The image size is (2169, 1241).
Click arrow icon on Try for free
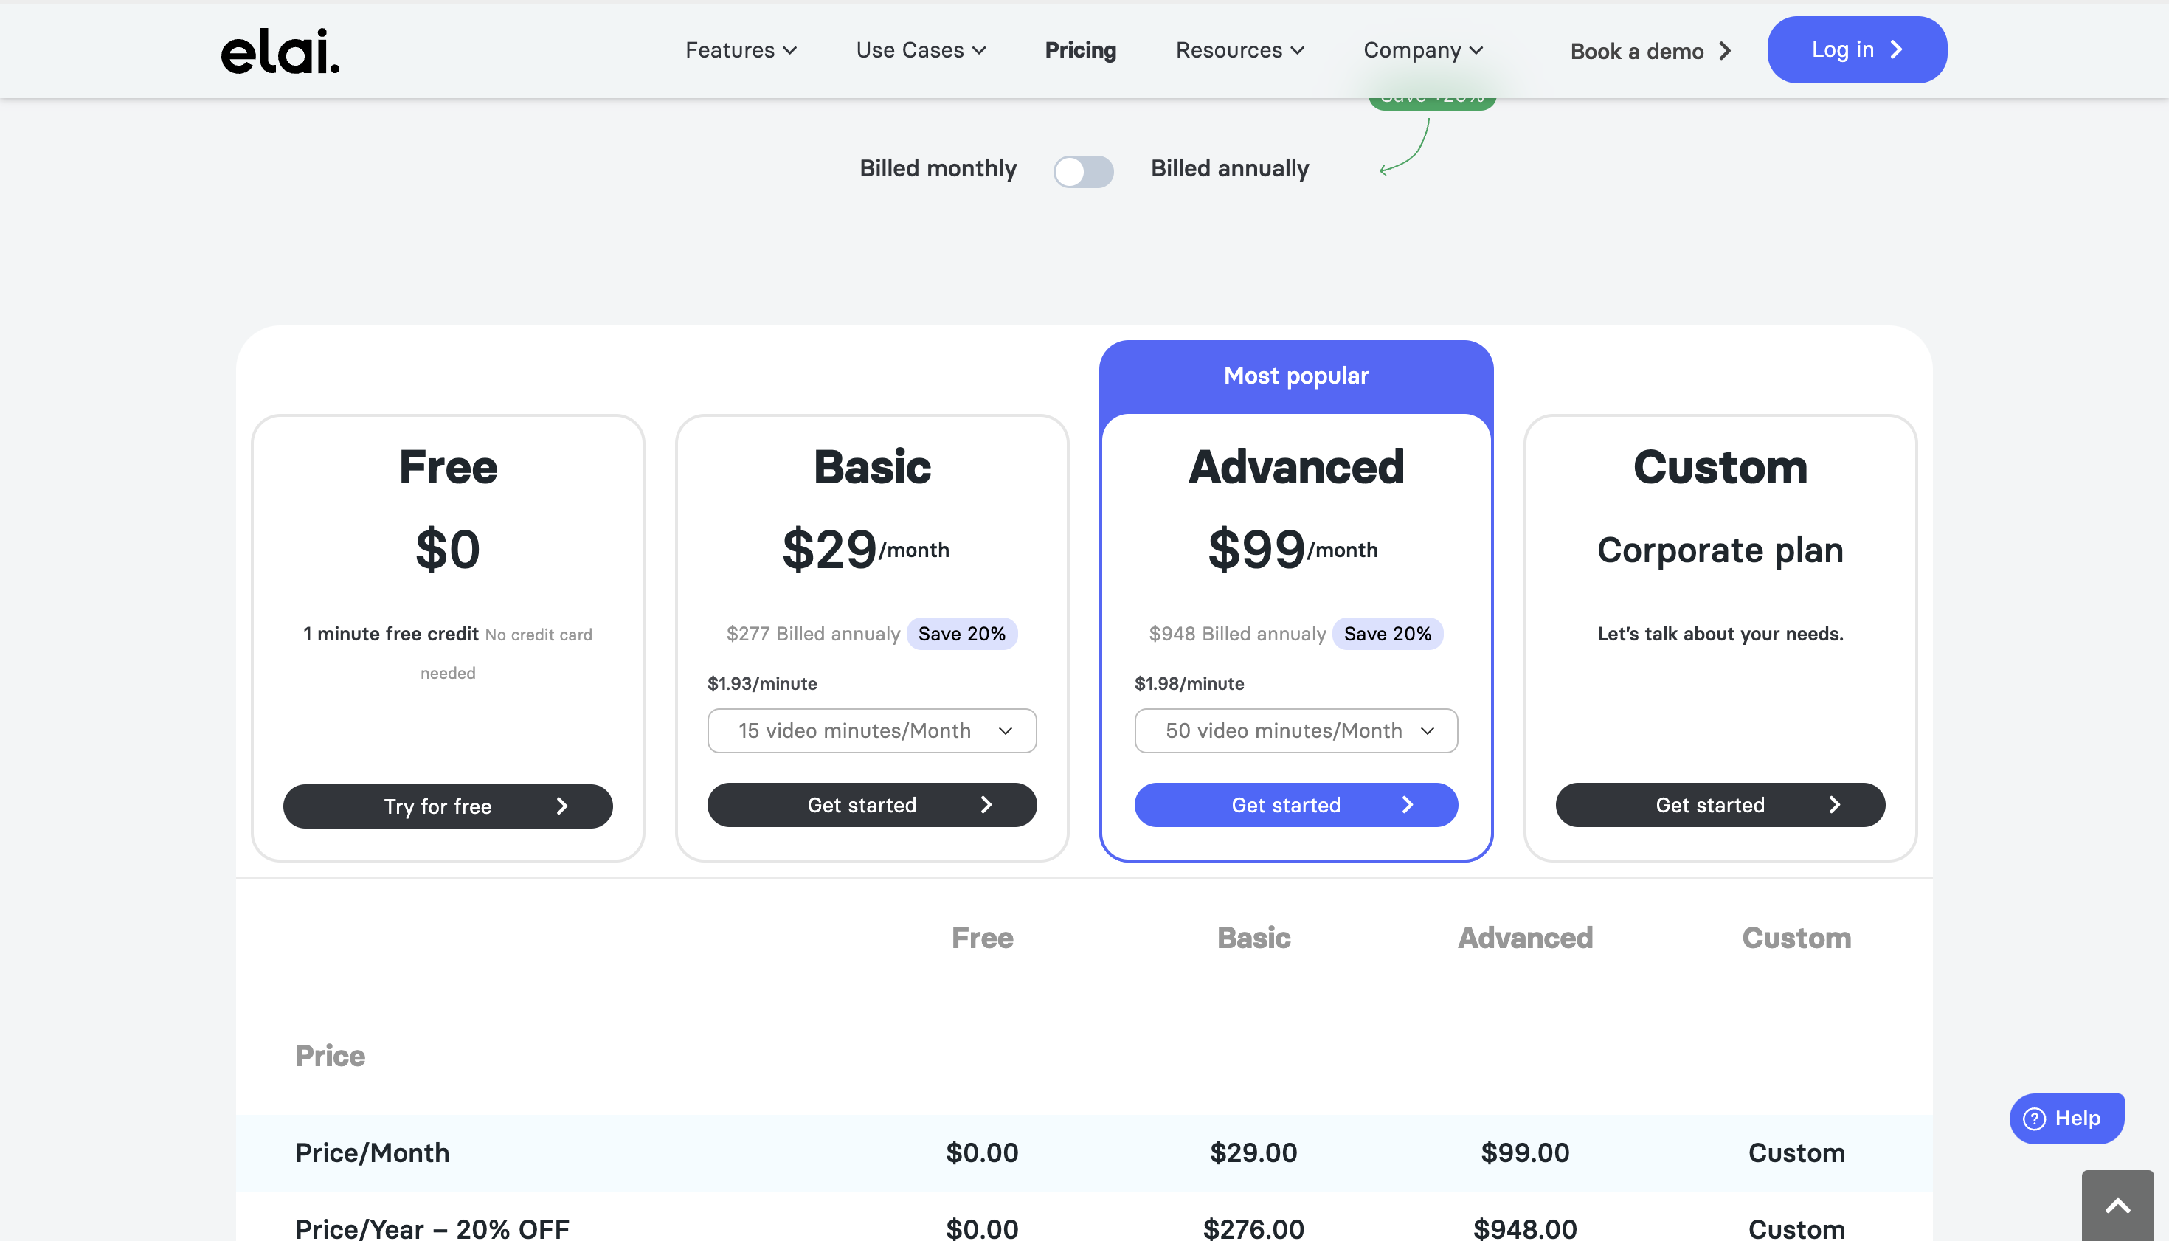pos(561,806)
